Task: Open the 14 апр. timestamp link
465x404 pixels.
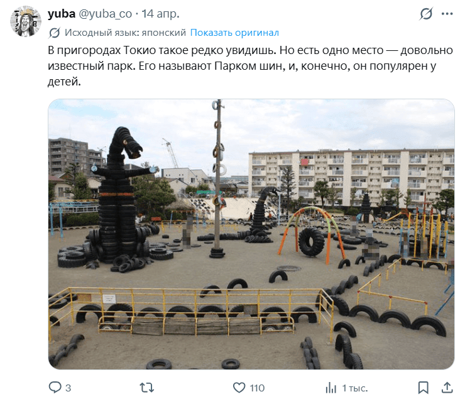Action: 160,14
